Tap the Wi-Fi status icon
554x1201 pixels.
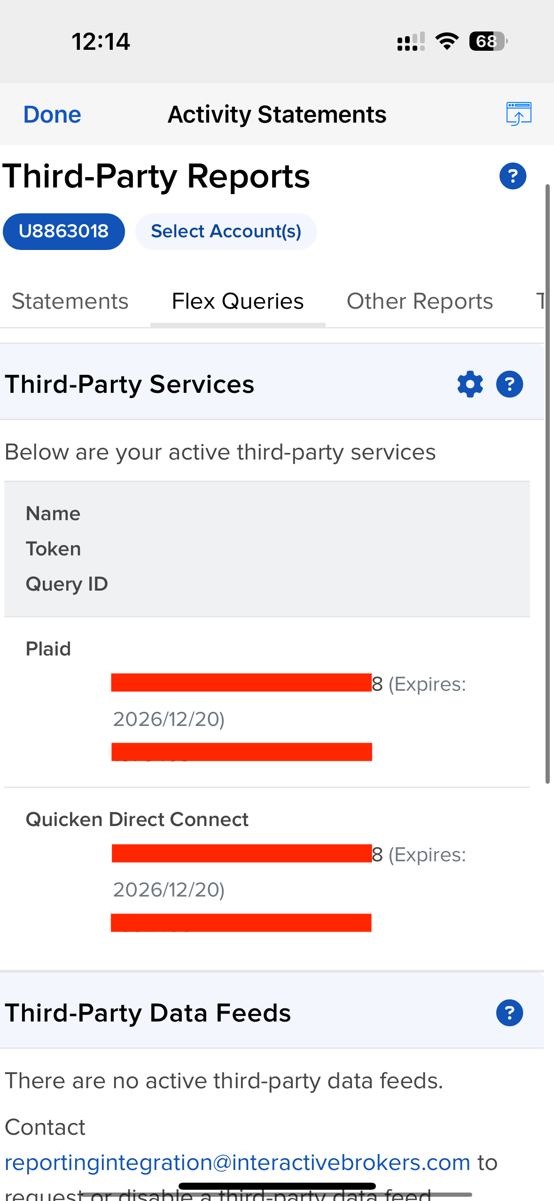coord(446,41)
